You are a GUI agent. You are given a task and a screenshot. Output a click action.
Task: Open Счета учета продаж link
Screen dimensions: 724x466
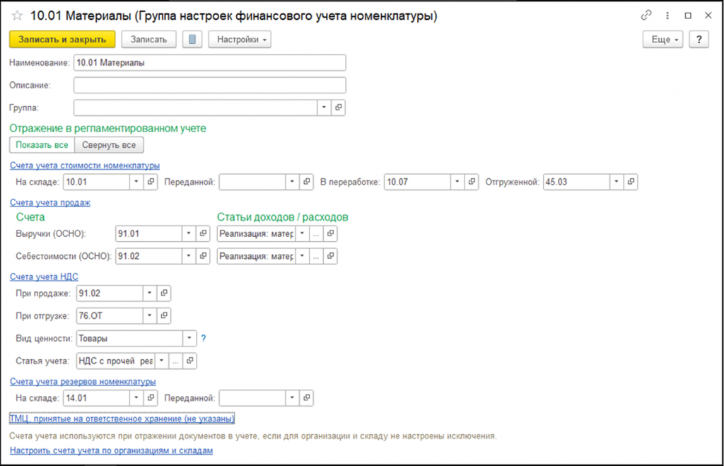(50, 202)
